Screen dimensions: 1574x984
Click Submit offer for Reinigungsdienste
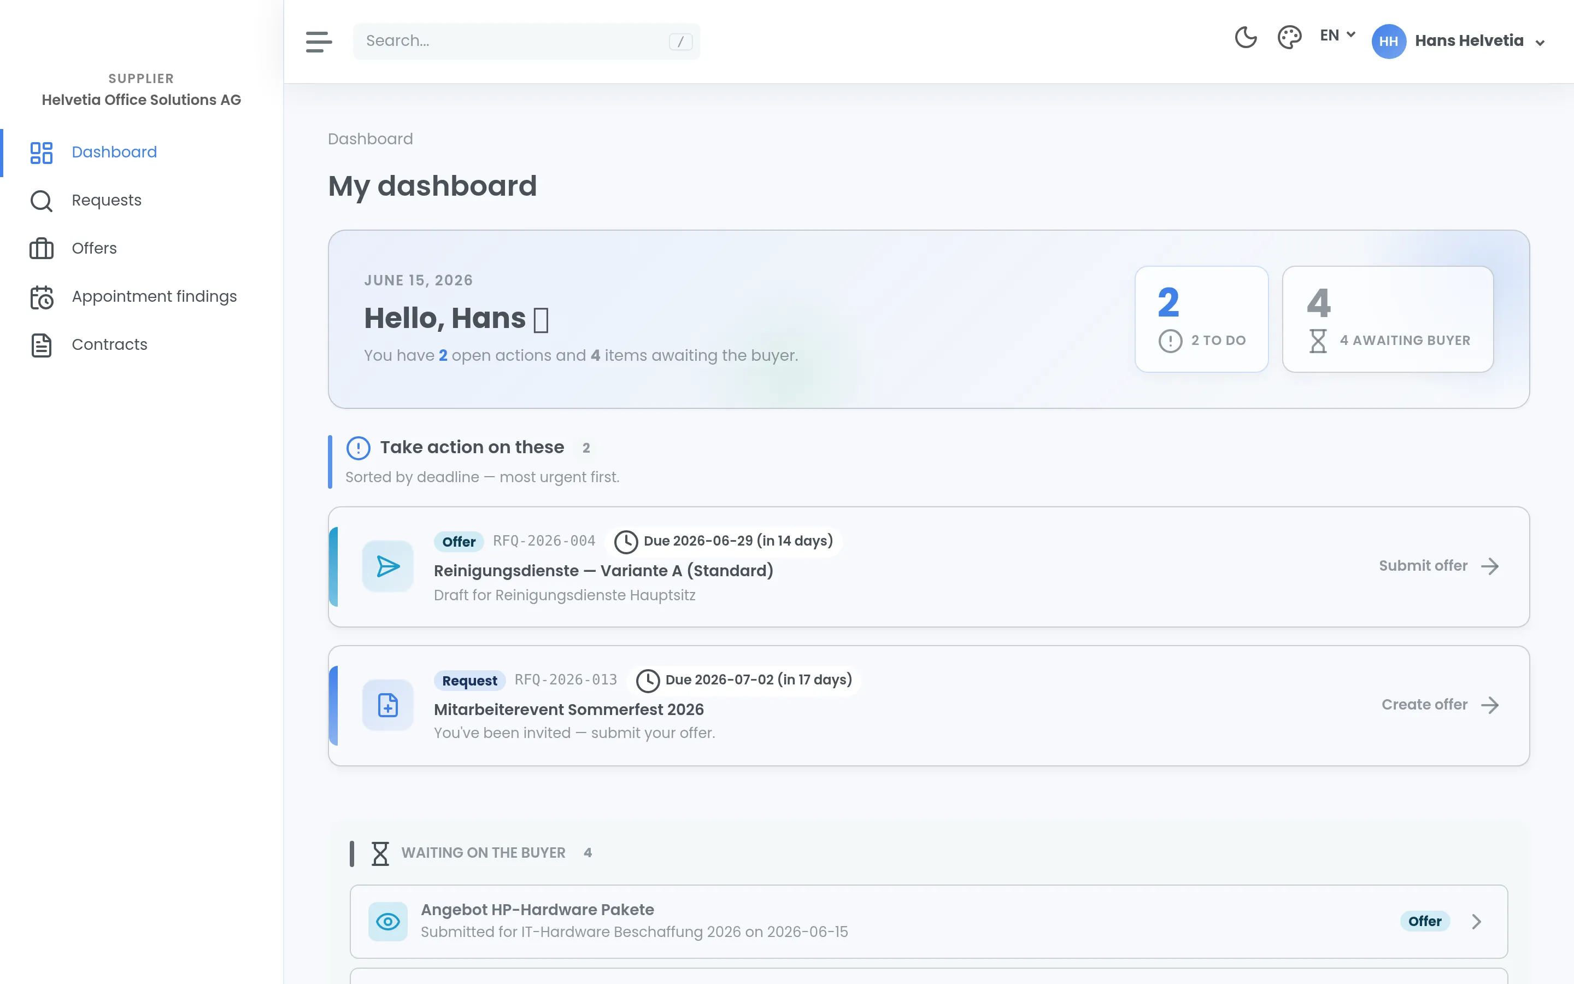(1438, 566)
